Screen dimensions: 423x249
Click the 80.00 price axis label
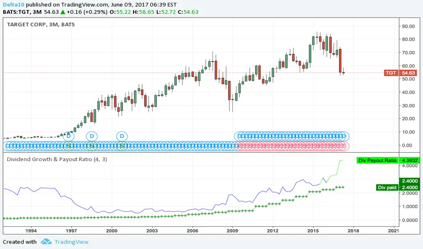tap(408, 39)
